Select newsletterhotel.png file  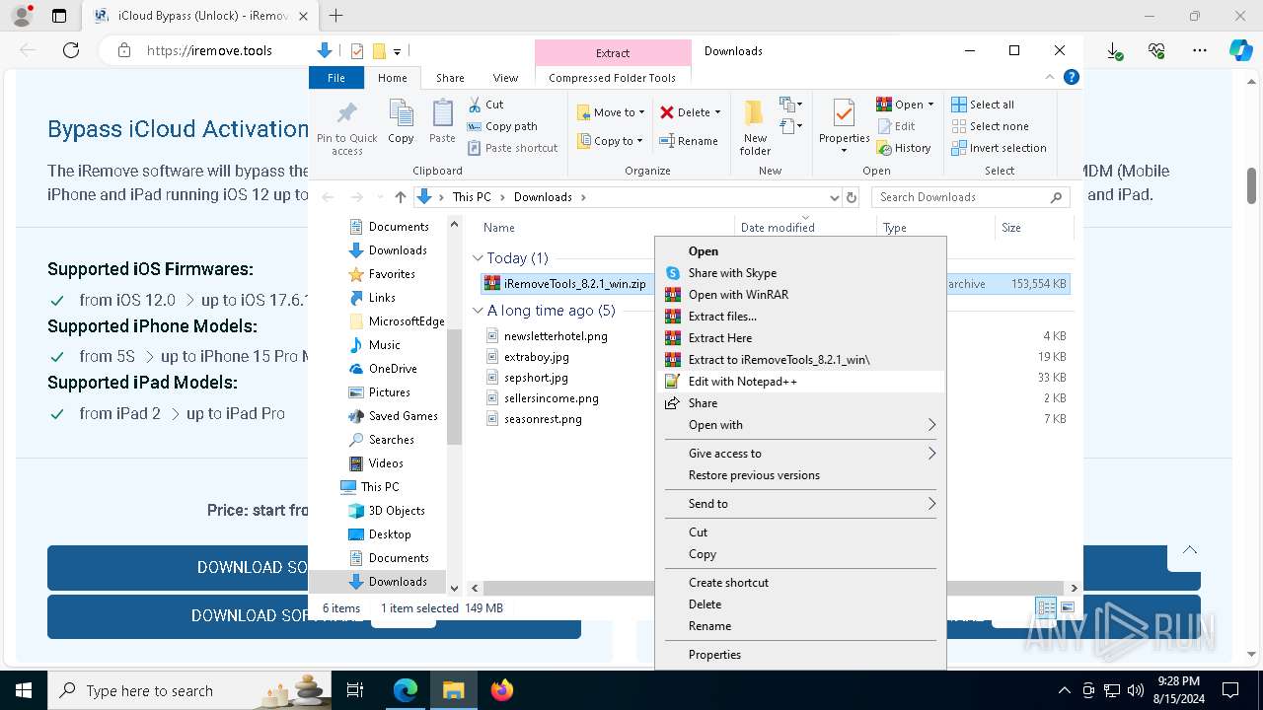point(556,336)
